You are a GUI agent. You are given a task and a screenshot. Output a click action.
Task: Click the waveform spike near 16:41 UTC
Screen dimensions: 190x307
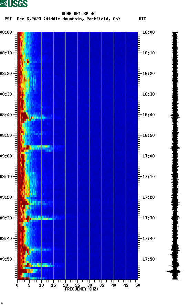click(175, 117)
